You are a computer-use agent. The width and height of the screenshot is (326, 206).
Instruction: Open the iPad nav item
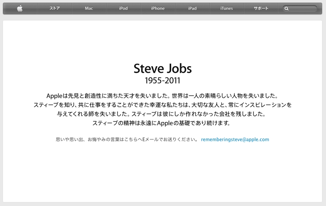coord(192,9)
